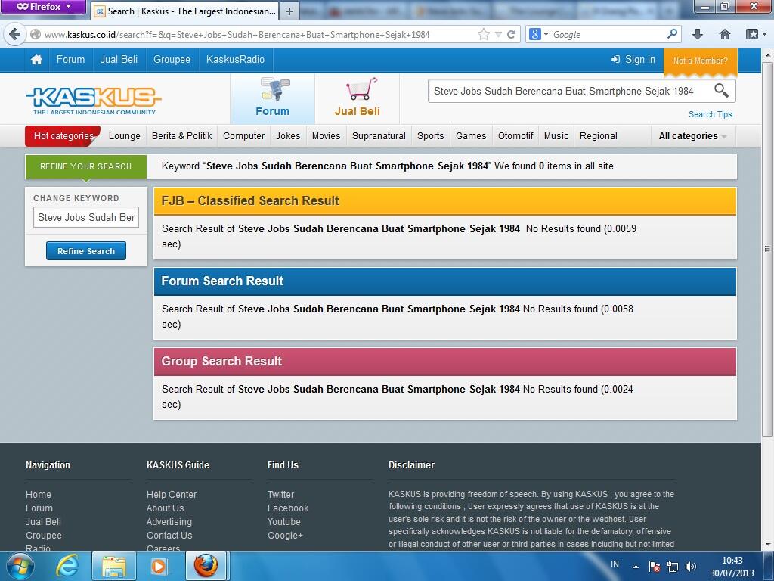The width and height of the screenshot is (774, 581).
Task: Click the Refine Search button
Action: [86, 251]
